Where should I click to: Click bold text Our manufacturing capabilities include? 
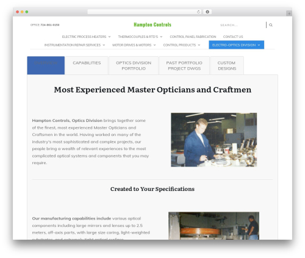pyautogui.click(x=71, y=218)
